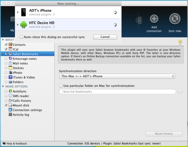
Task: Click the iPhone sync progress spinner
Action: (115, 12)
